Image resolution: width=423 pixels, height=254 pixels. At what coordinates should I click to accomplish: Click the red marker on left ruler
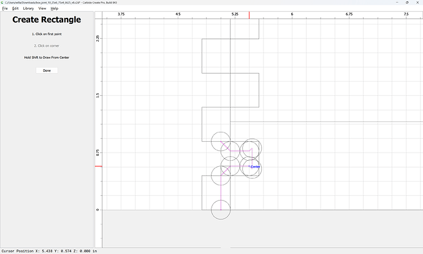coord(99,166)
